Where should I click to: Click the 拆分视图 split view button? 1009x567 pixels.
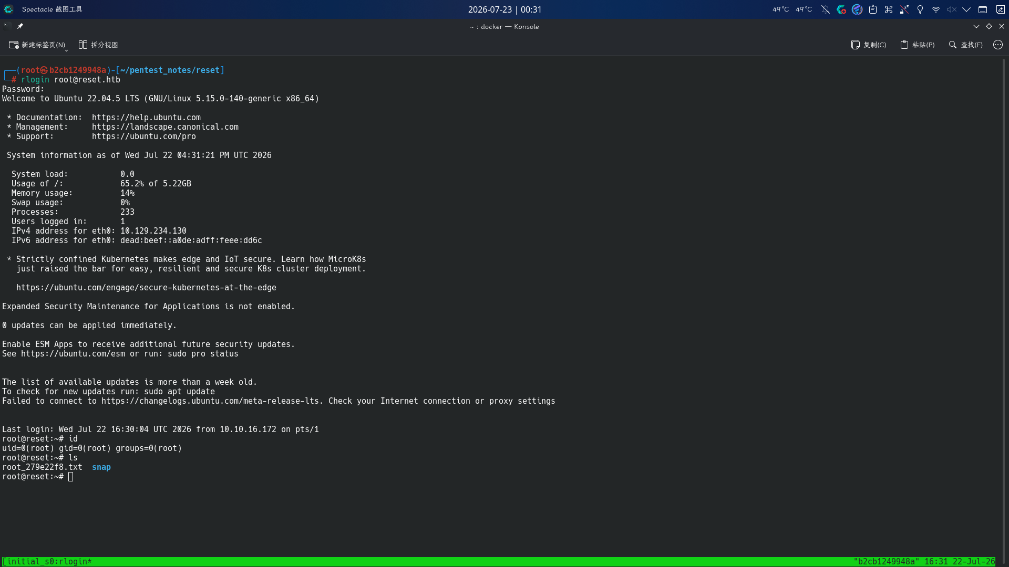pyautogui.click(x=98, y=45)
